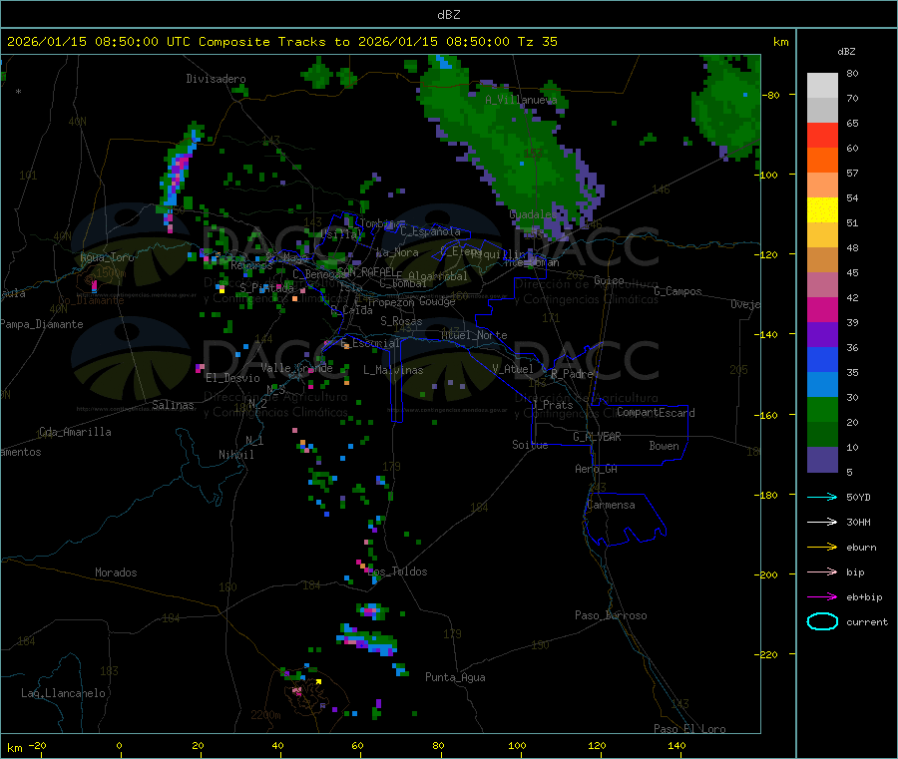Image resolution: width=898 pixels, height=759 pixels.
Task: Click the 'Tz 35' header text
Action: 537,42
